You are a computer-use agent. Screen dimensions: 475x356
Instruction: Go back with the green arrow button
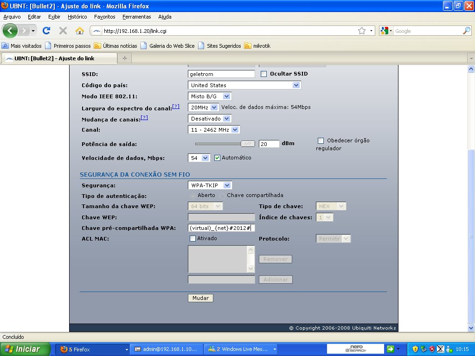point(10,31)
